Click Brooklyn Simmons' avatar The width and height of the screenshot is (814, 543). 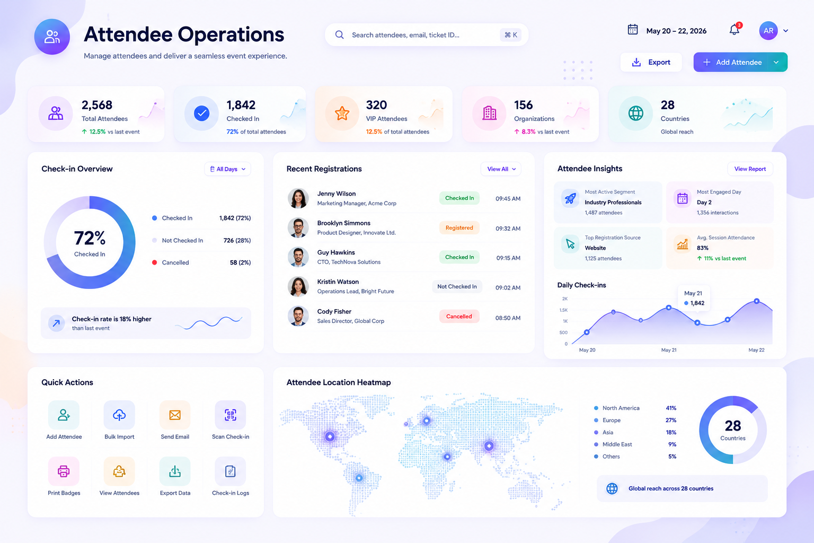tap(298, 228)
